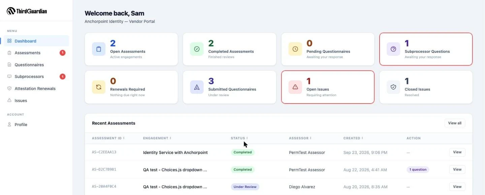This screenshot has height=195, width=485.
Task: Open the Profile account page
Action: click(36, 124)
